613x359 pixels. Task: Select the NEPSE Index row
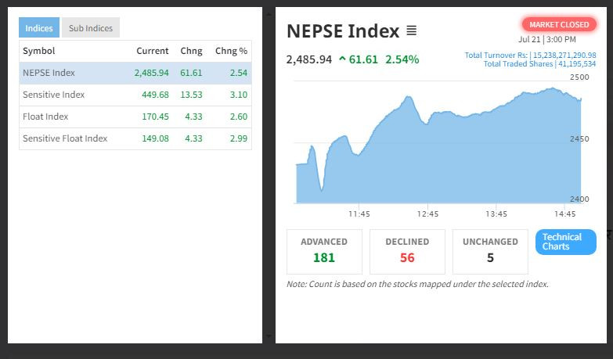tap(135, 73)
